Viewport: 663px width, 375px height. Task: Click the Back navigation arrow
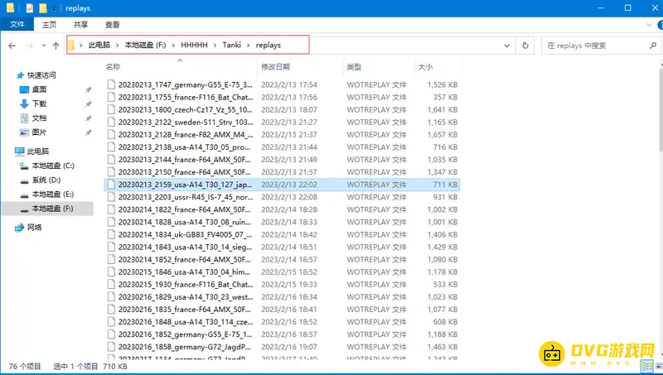(x=12, y=46)
